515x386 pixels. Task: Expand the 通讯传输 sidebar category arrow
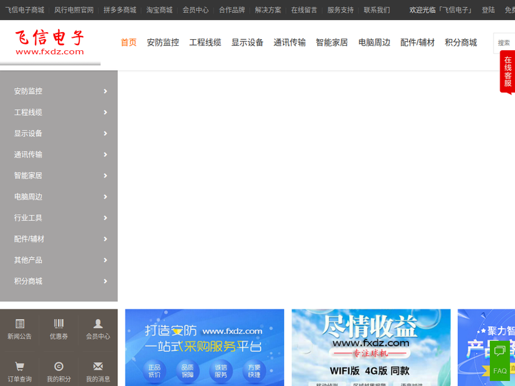coord(105,154)
